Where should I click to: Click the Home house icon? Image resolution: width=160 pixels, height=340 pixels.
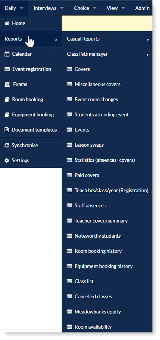7,24
